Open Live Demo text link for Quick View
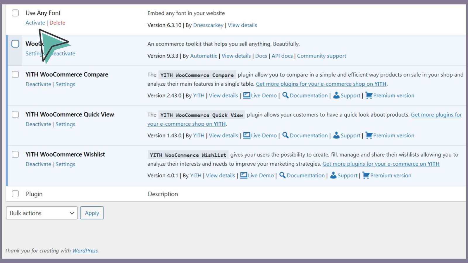This screenshot has width=468, height=263. [x=264, y=136]
